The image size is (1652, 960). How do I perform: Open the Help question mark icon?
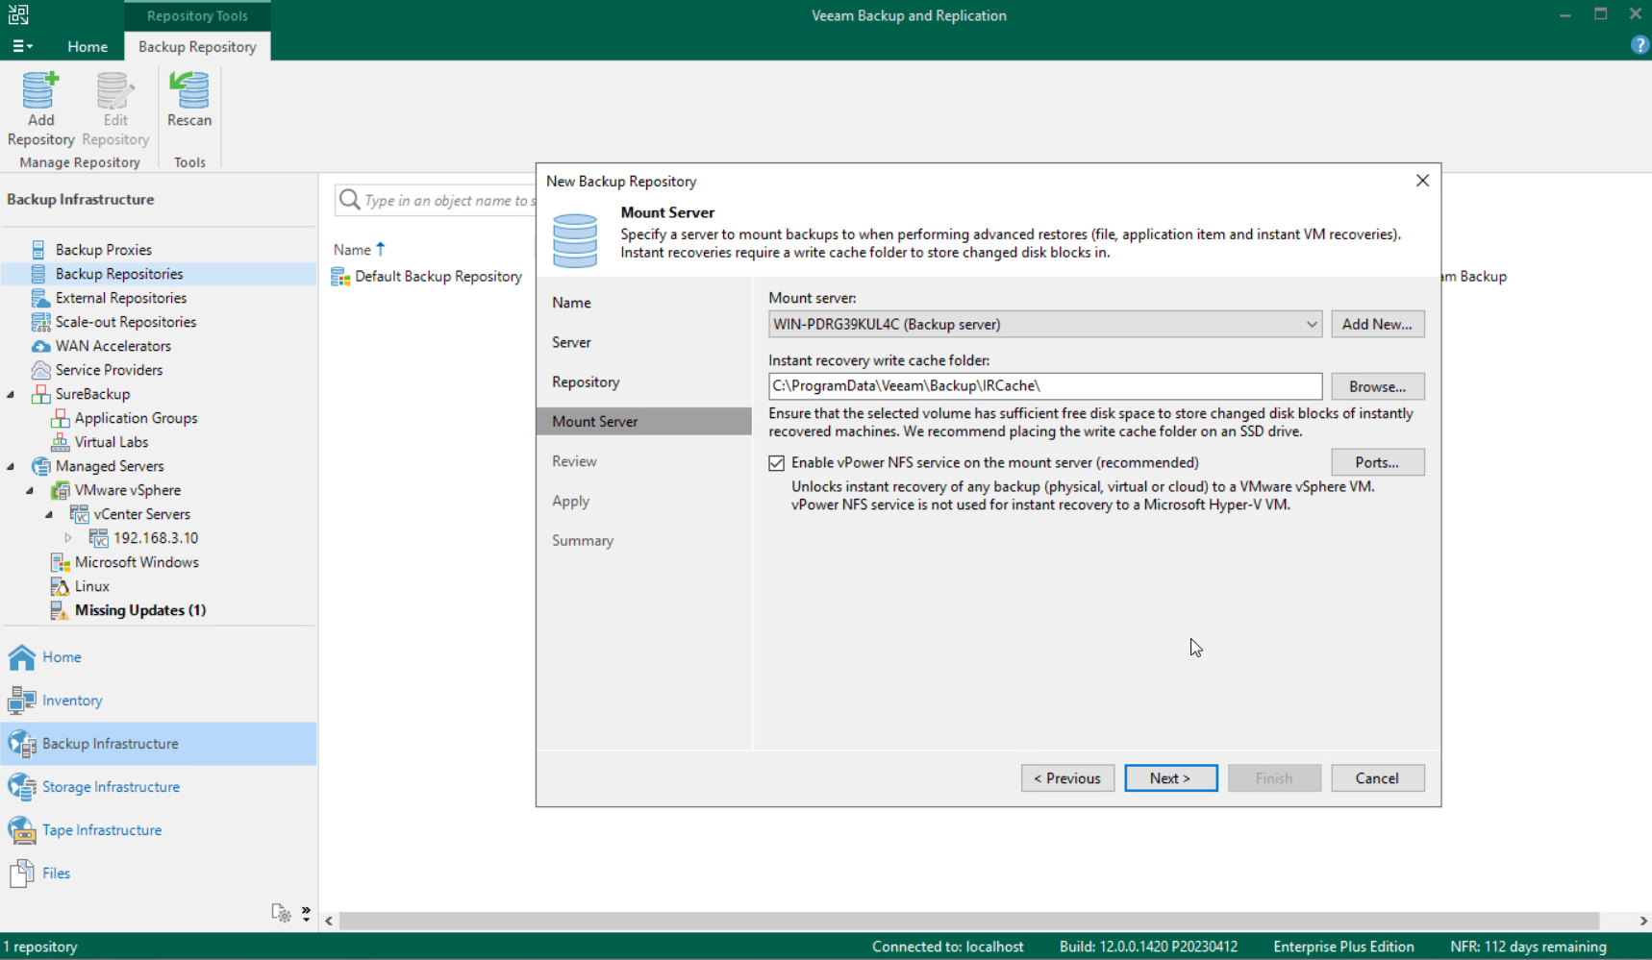click(x=1639, y=45)
